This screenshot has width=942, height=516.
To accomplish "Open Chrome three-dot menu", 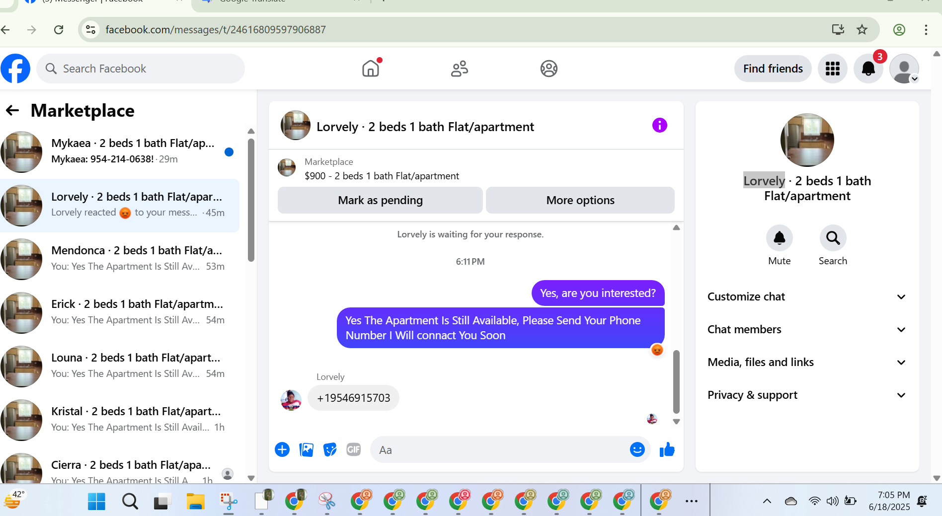I will coord(926,30).
